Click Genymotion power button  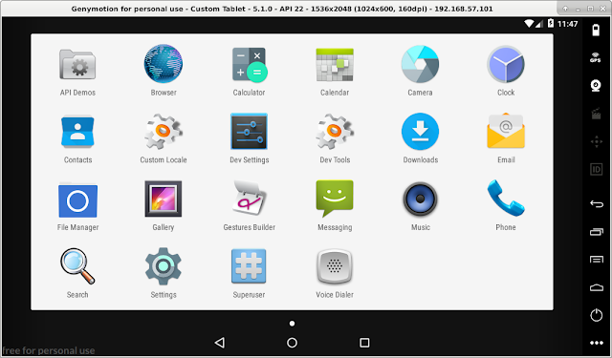597,315
